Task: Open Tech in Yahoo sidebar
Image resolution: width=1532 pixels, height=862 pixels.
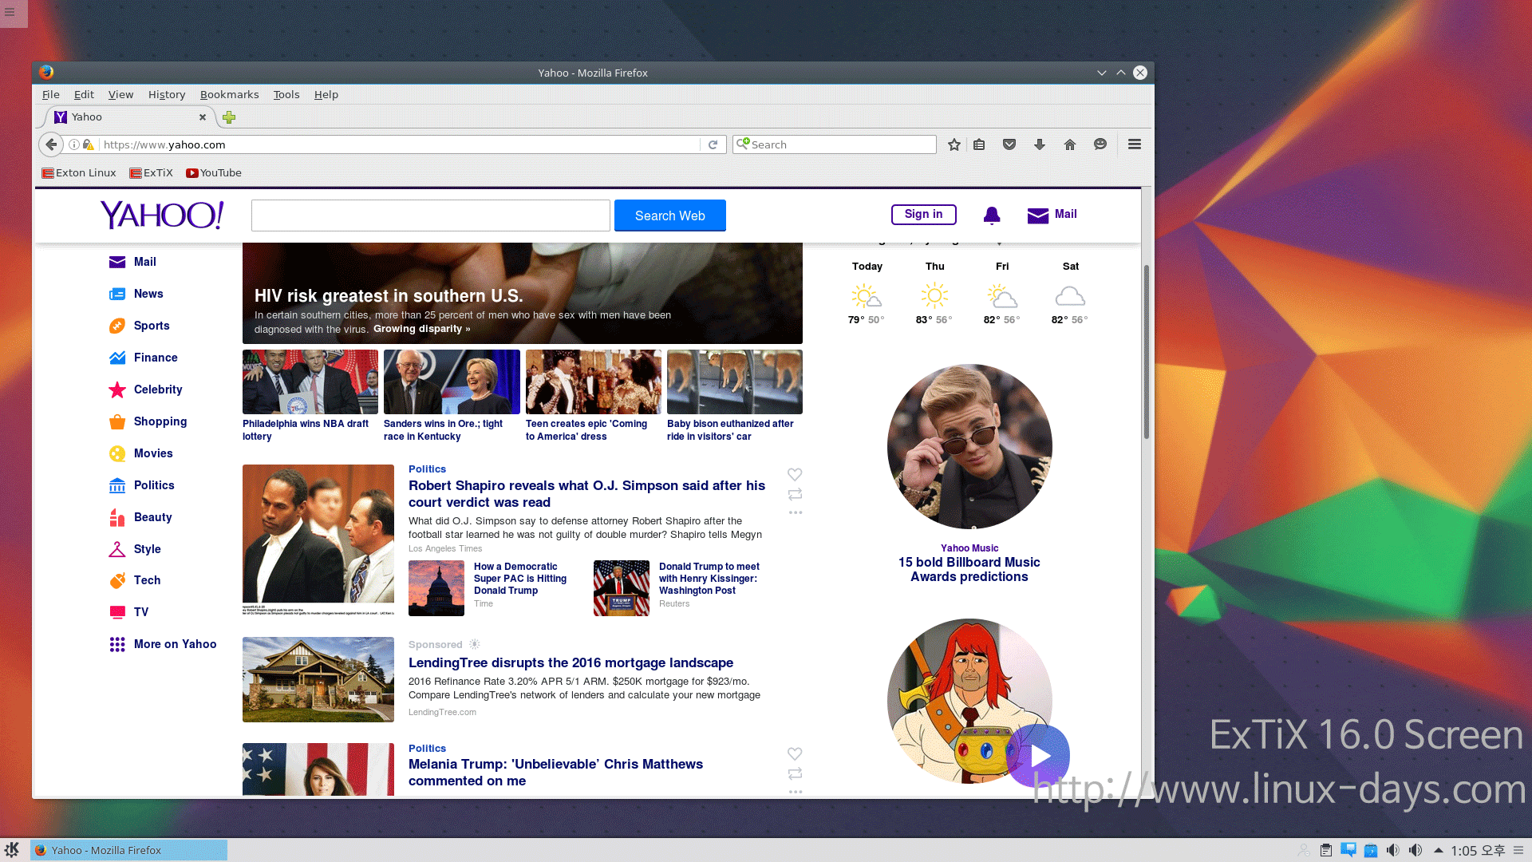Action: pyautogui.click(x=135, y=580)
